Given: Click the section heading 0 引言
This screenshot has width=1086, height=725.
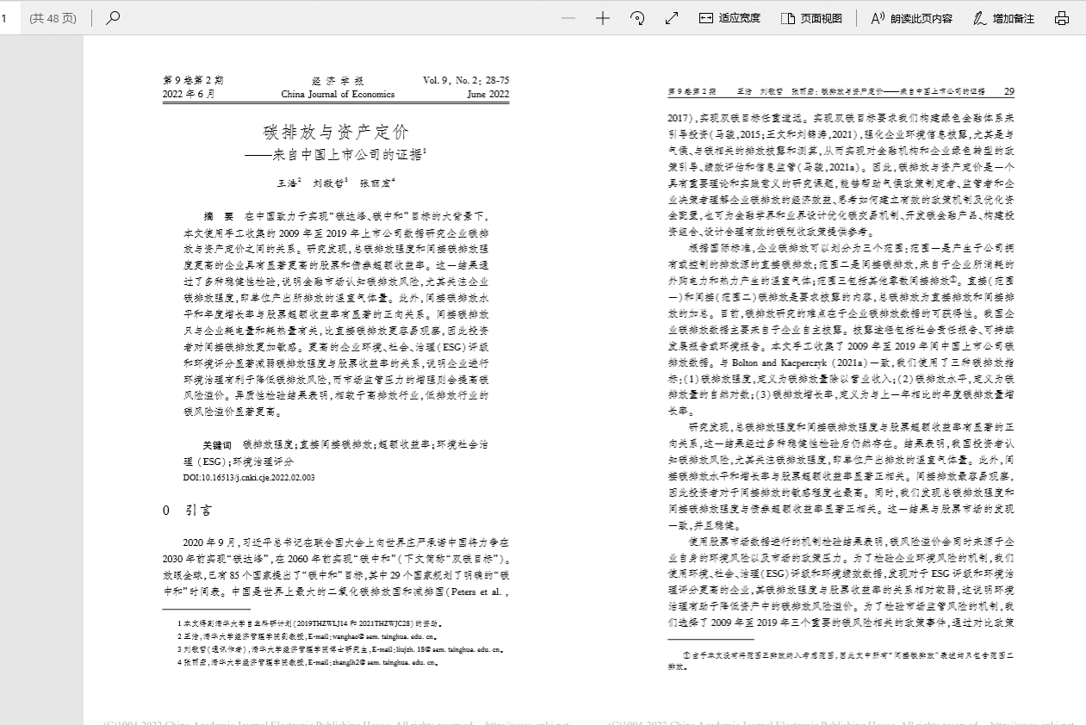Looking at the screenshot, I should click(x=188, y=511).
